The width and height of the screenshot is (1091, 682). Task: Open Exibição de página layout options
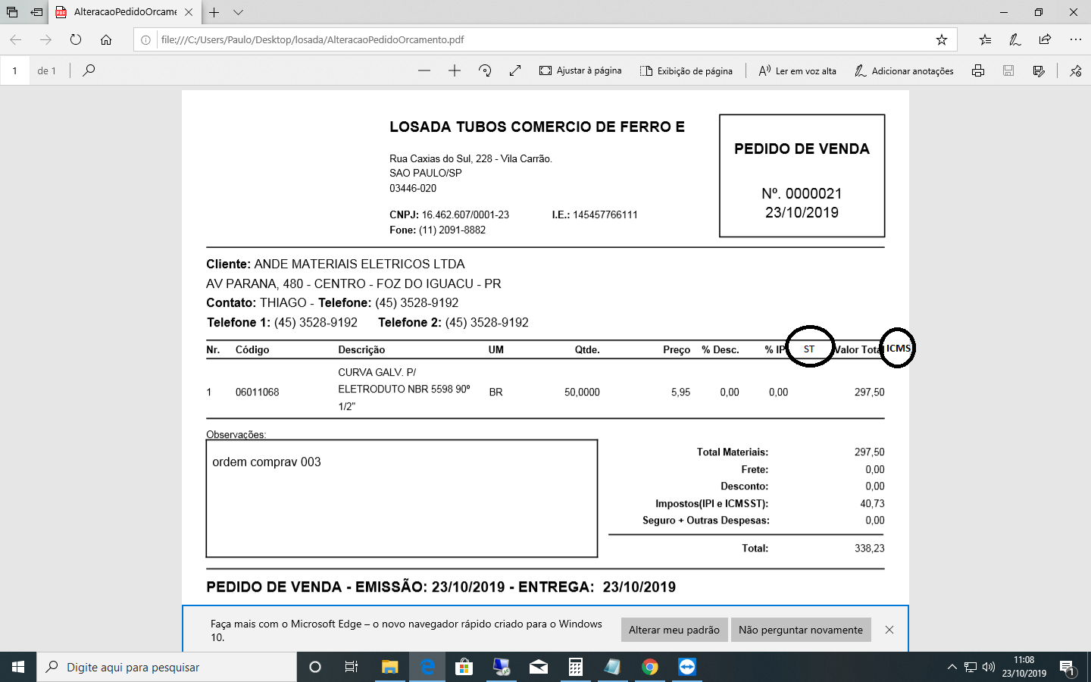(686, 70)
